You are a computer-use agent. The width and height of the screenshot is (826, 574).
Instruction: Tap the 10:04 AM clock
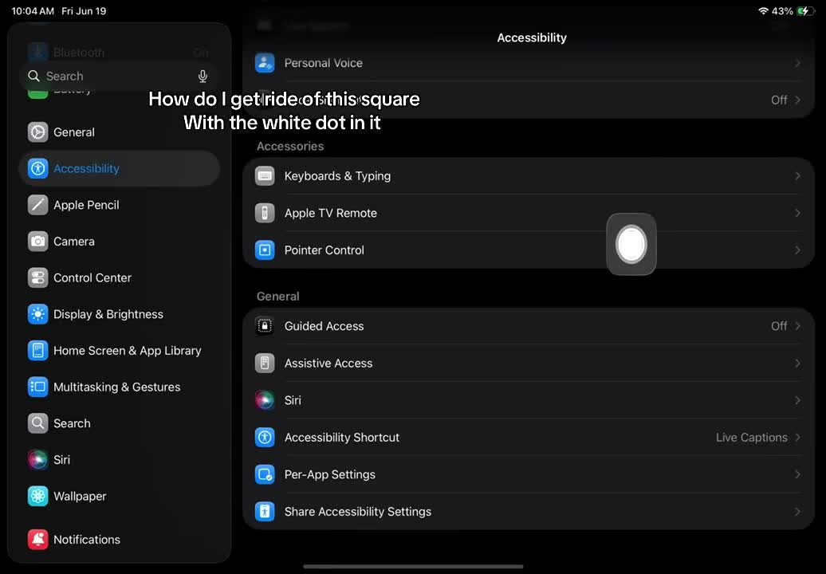coord(33,11)
